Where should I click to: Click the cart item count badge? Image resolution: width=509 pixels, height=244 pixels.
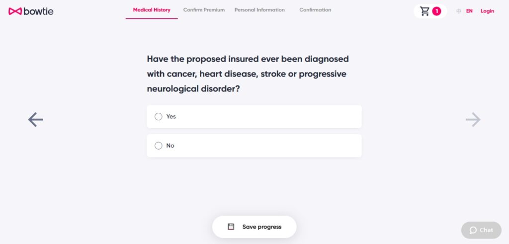click(x=436, y=11)
